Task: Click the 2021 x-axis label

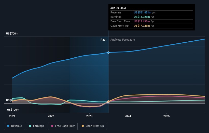Action: pos(12,116)
